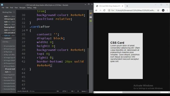Click the 'CSS Card' heading in the browser
Screen dimensions: 170x96
pyautogui.click(x=117, y=43)
